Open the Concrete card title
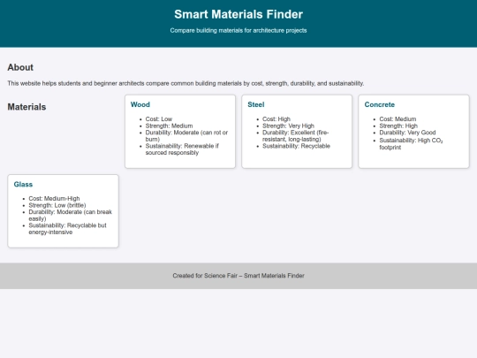The image size is (477, 358). coord(379,104)
